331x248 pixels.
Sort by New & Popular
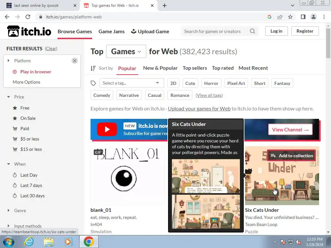160,68
